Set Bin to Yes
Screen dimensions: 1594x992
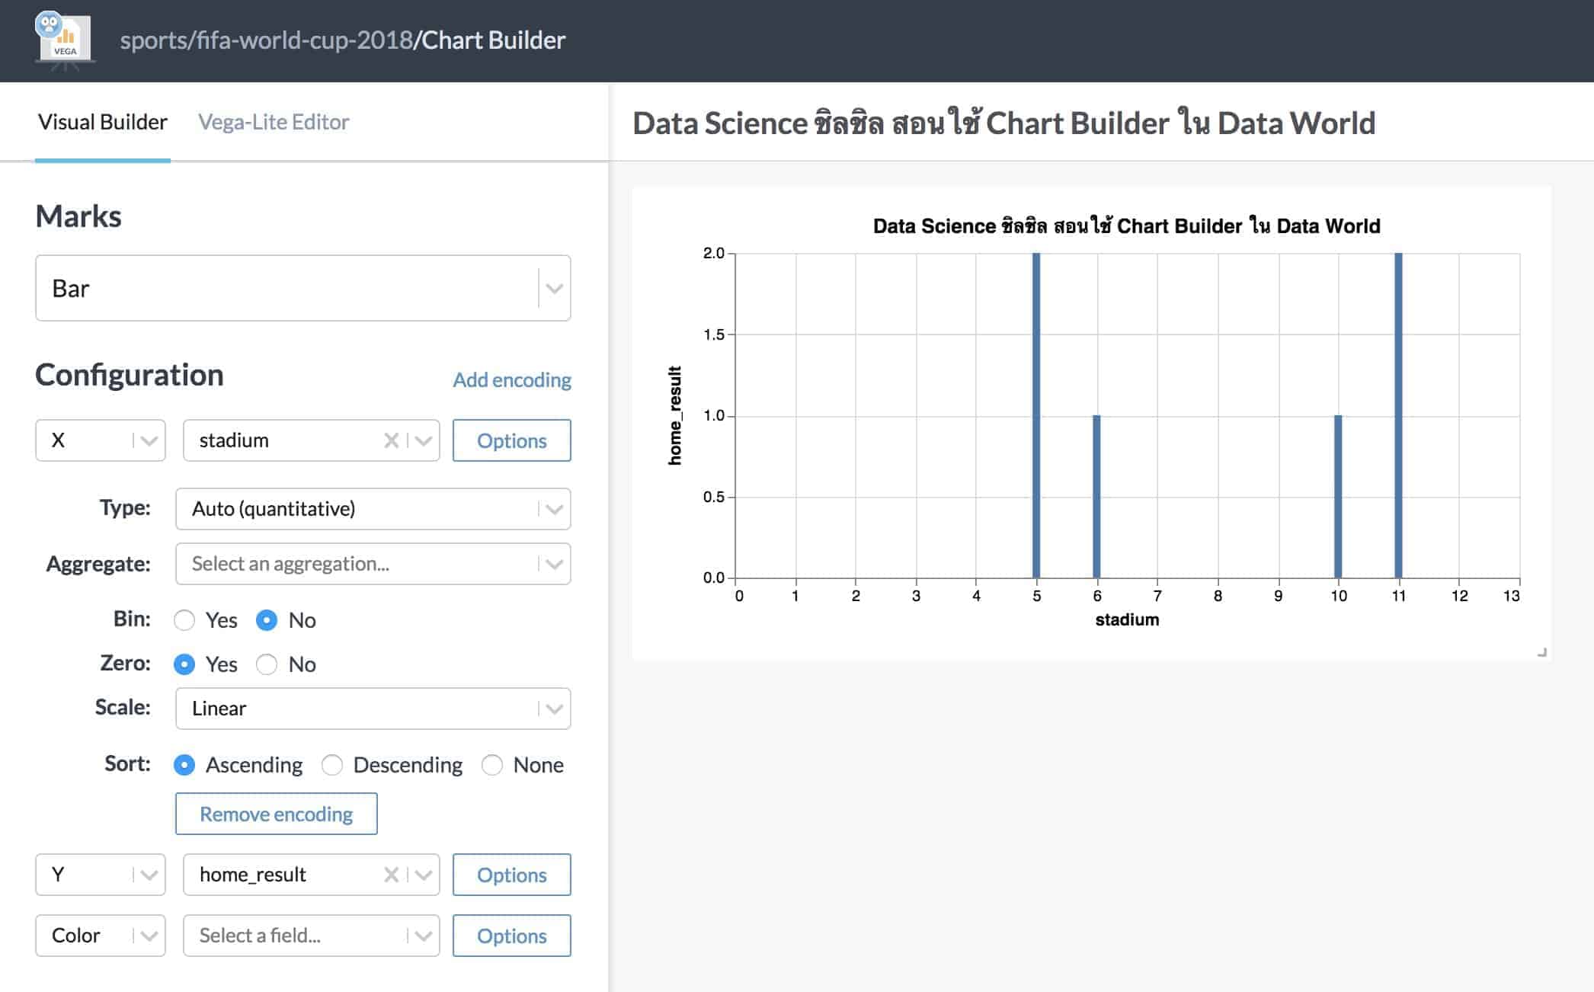point(184,620)
